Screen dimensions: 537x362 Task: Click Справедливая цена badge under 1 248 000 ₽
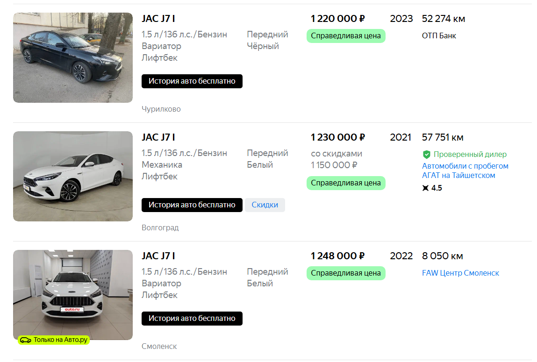346,273
